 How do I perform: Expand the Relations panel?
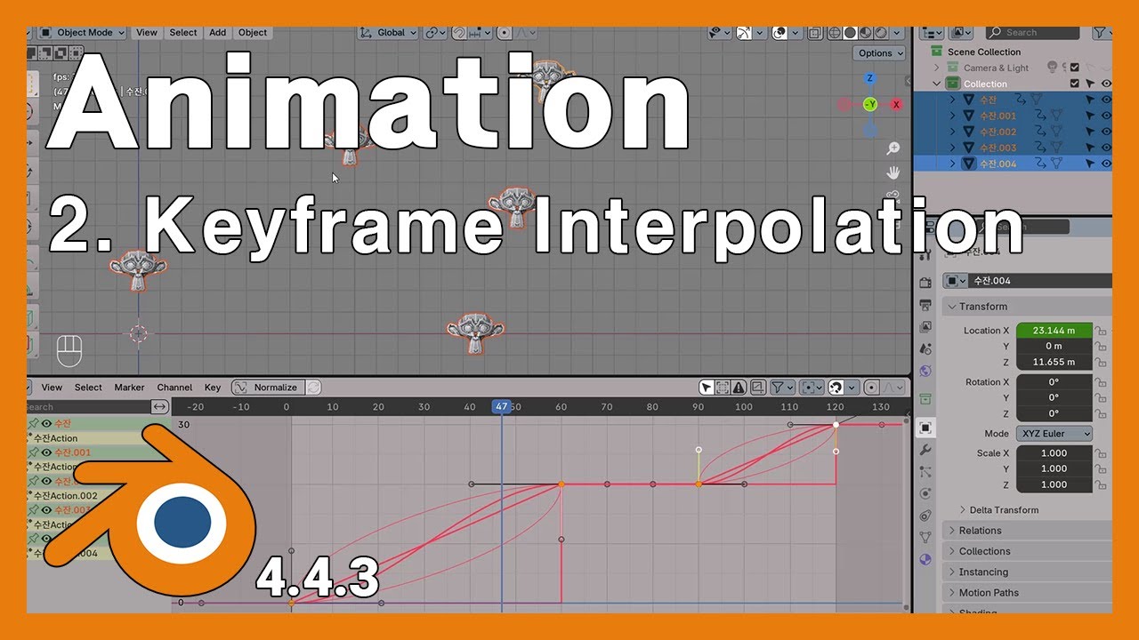click(1027, 531)
